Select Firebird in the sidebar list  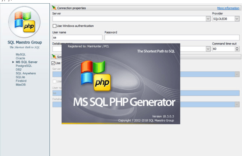tap(21, 81)
